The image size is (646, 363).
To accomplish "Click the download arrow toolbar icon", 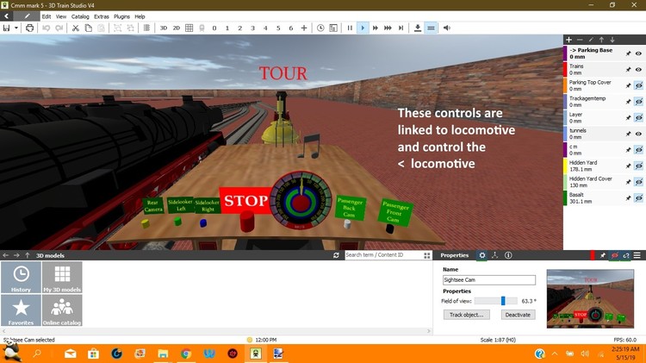I will tap(418, 28).
